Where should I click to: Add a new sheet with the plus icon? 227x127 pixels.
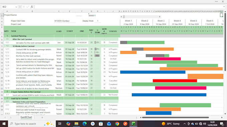(x=42, y=117)
